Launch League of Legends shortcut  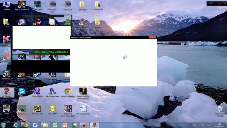(x=52, y=77)
